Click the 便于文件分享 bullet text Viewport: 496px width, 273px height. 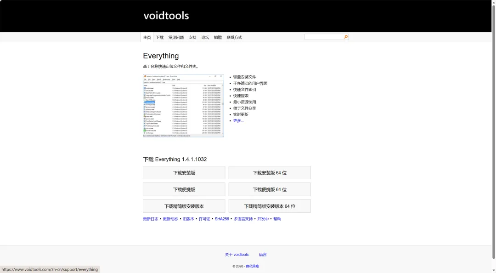tap(244, 108)
